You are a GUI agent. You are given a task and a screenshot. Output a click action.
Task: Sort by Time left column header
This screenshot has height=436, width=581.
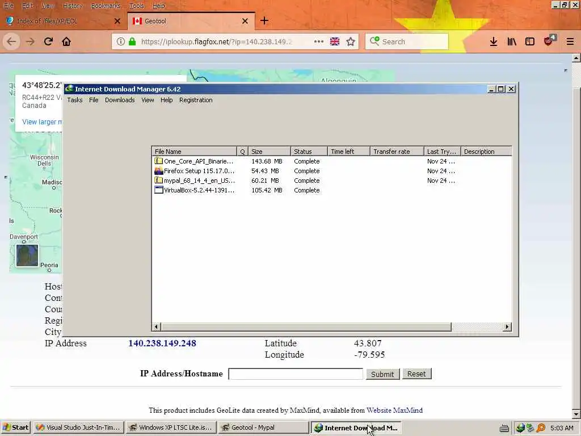tap(349, 151)
